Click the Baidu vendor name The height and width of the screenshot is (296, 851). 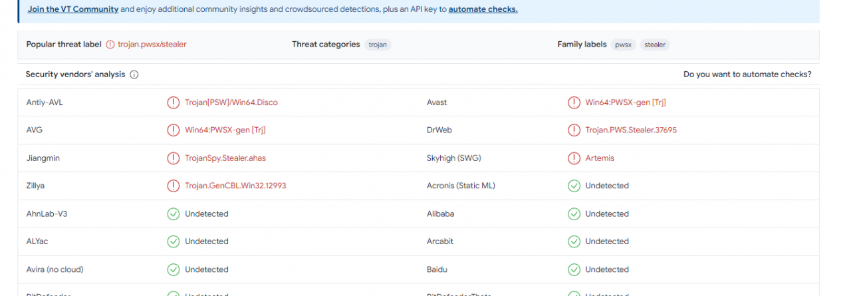tap(437, 269)
